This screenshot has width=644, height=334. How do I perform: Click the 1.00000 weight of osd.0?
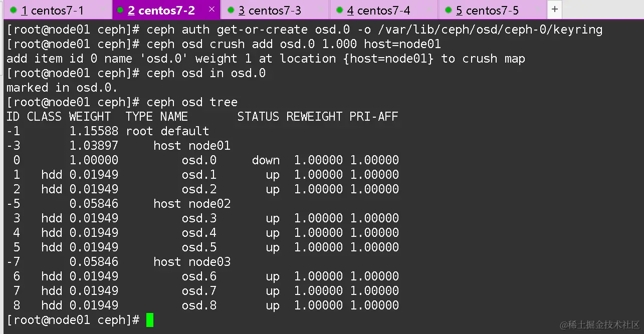pos(94,160)
